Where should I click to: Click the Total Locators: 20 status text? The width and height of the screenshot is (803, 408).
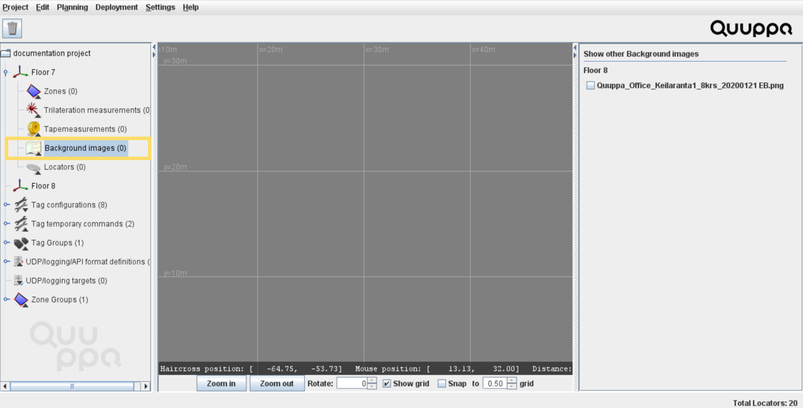(765, 403)
